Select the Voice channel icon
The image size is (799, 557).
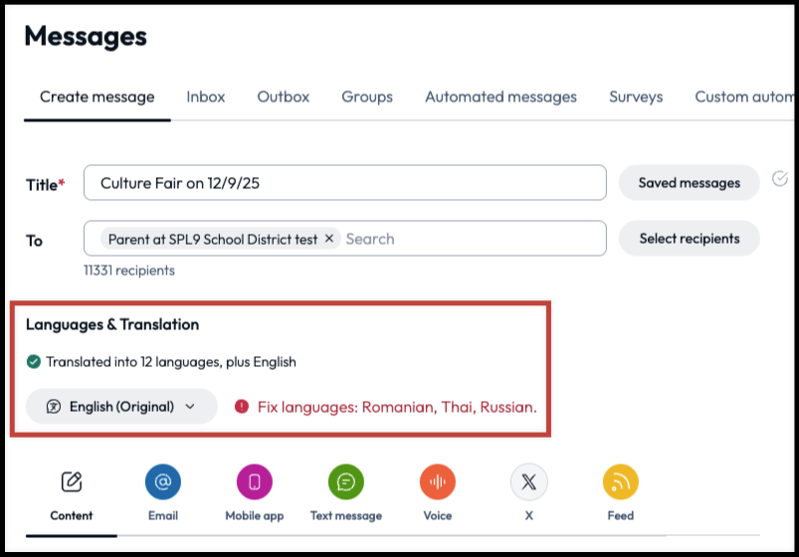pyautogui.click(x=437, y=482)
